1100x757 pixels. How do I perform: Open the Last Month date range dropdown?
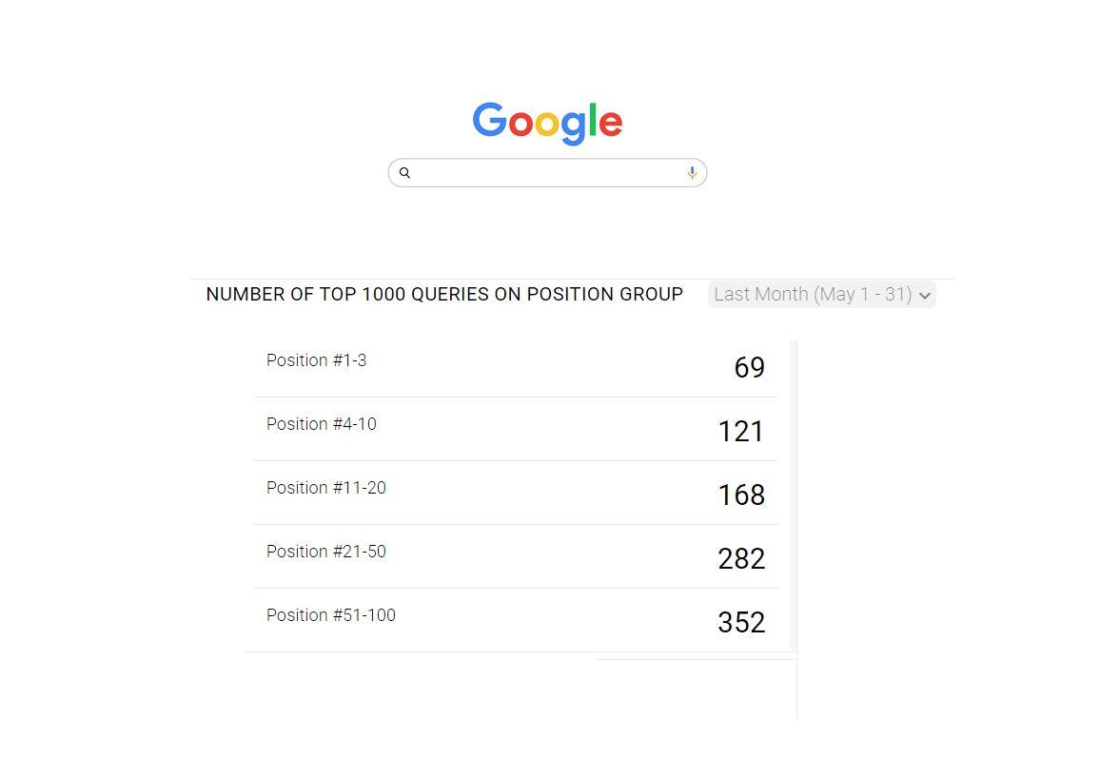pos(814,295)
